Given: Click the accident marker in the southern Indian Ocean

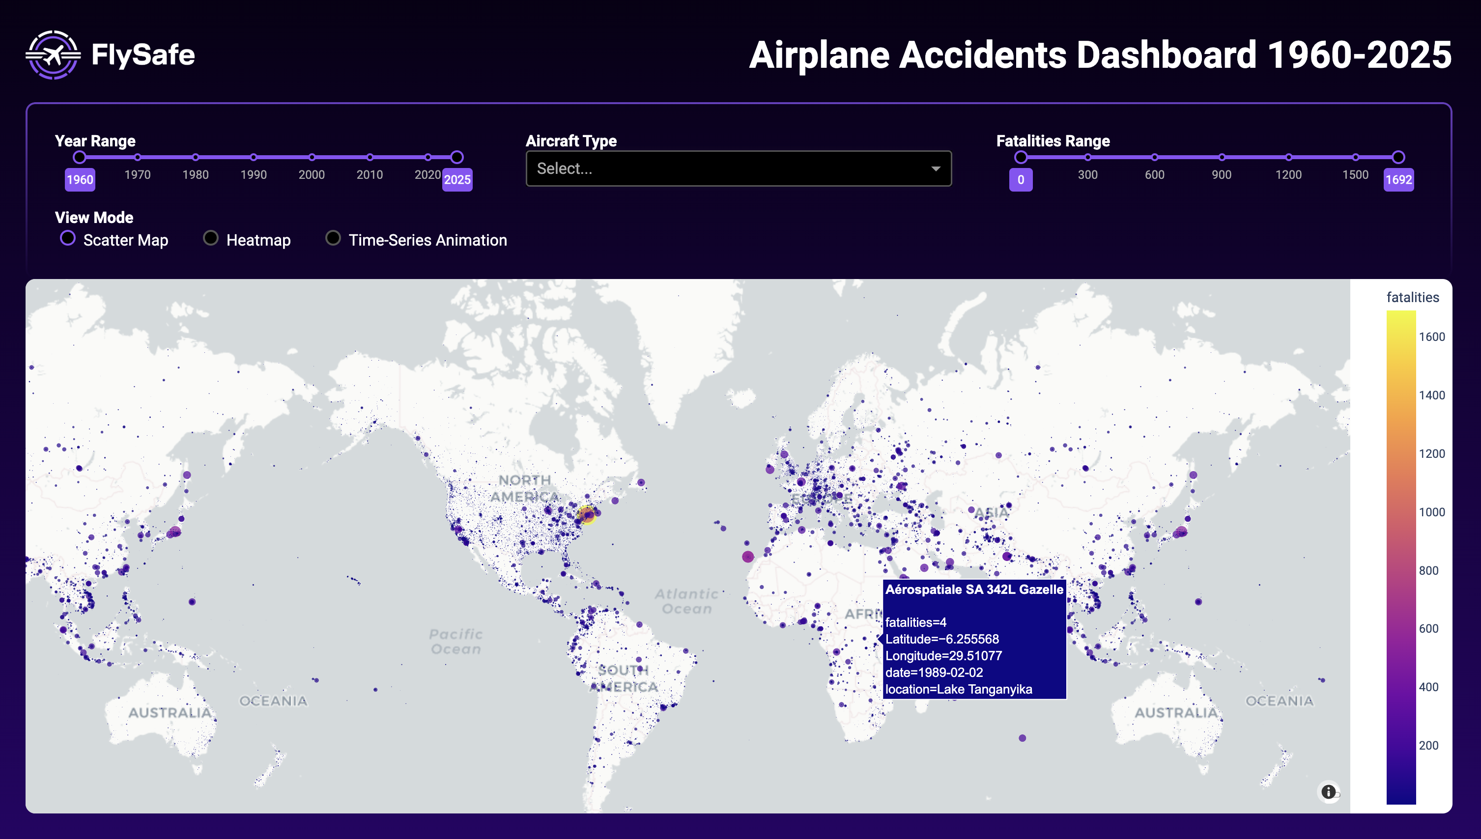Looking at the screenshot, I should tap(1022, 738).
